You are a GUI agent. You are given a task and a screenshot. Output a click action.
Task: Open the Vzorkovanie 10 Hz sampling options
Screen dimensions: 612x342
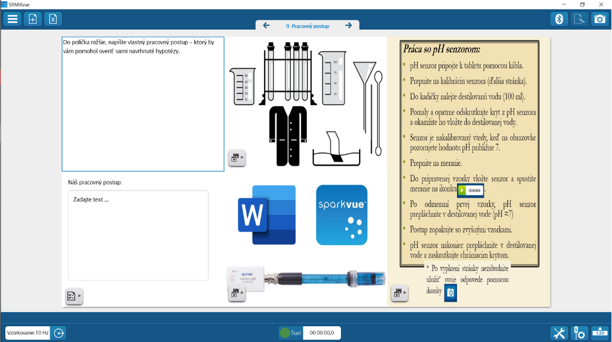pyautogui.click(x=28, y=333)
